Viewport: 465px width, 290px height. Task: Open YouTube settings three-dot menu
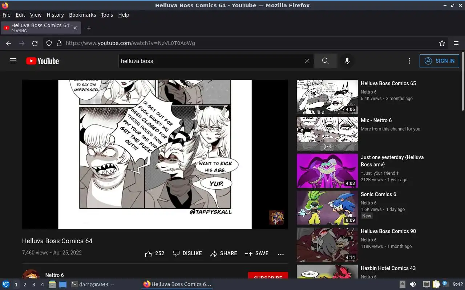pyautogui.click(x=409, y=61)
